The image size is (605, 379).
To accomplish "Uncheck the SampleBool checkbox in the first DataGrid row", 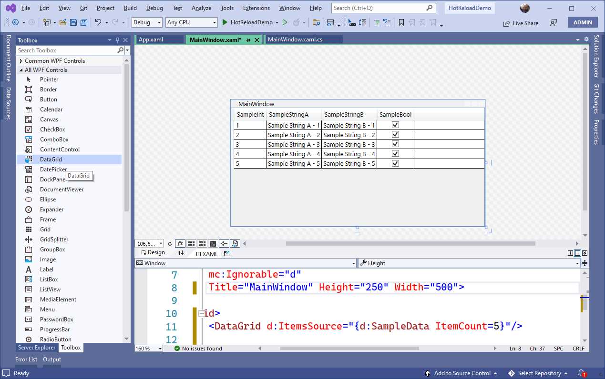I will (x=395, y=125).
